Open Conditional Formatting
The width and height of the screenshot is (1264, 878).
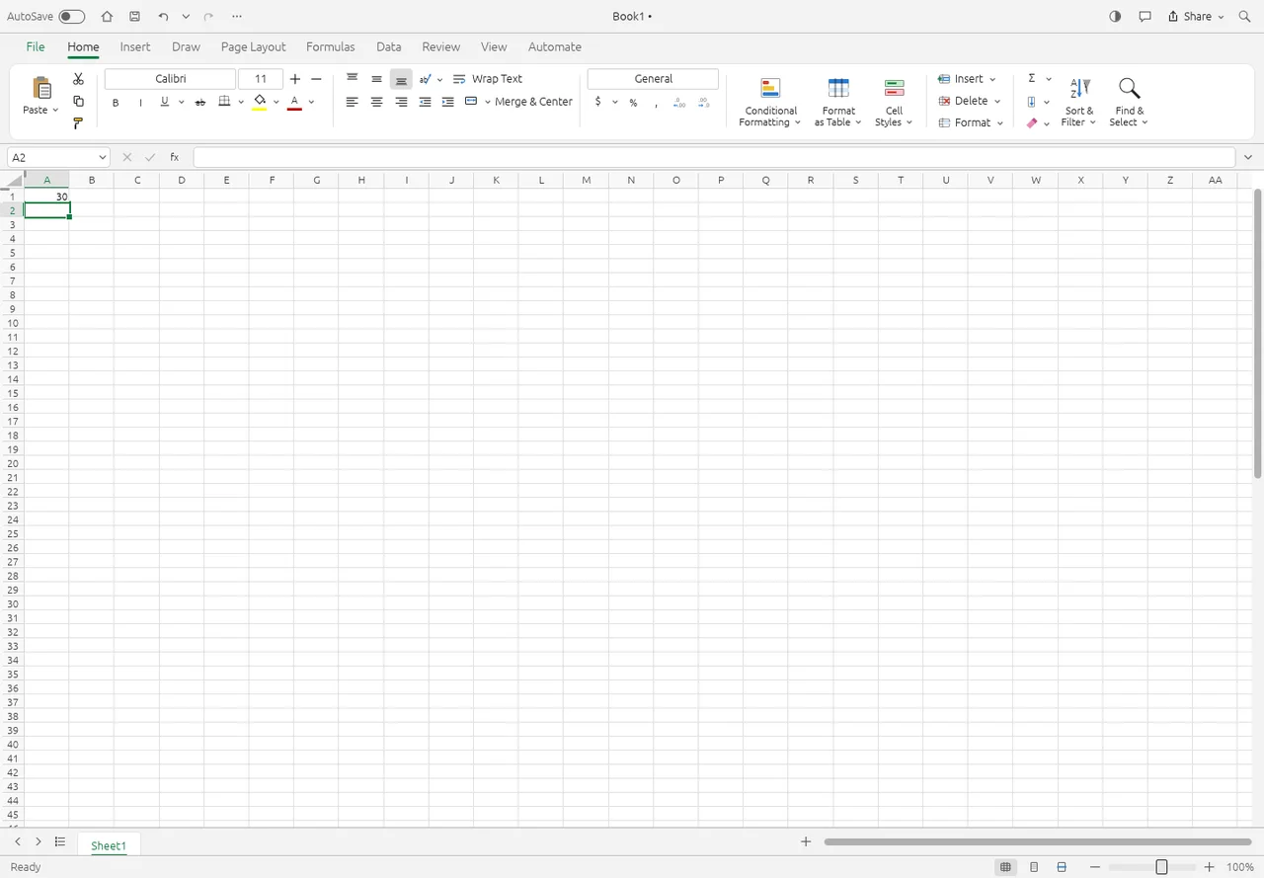point(770,103)
